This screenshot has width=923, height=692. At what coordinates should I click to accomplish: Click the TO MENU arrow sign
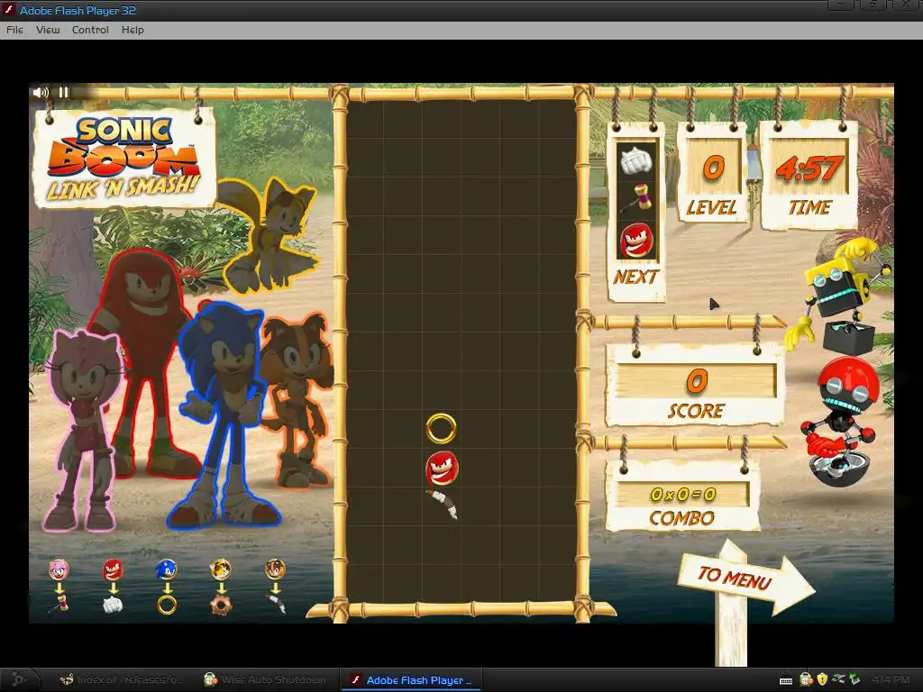tap(745, 579)
